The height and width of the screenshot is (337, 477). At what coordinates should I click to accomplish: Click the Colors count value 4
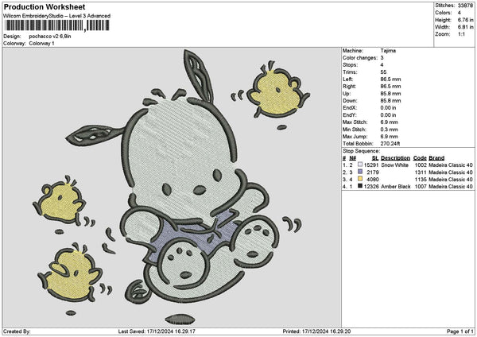[460, 13]
